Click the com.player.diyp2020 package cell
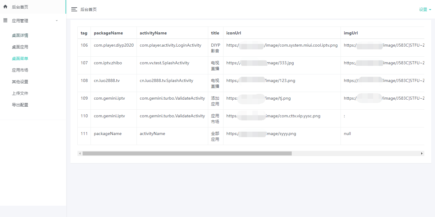 (114, 45)
